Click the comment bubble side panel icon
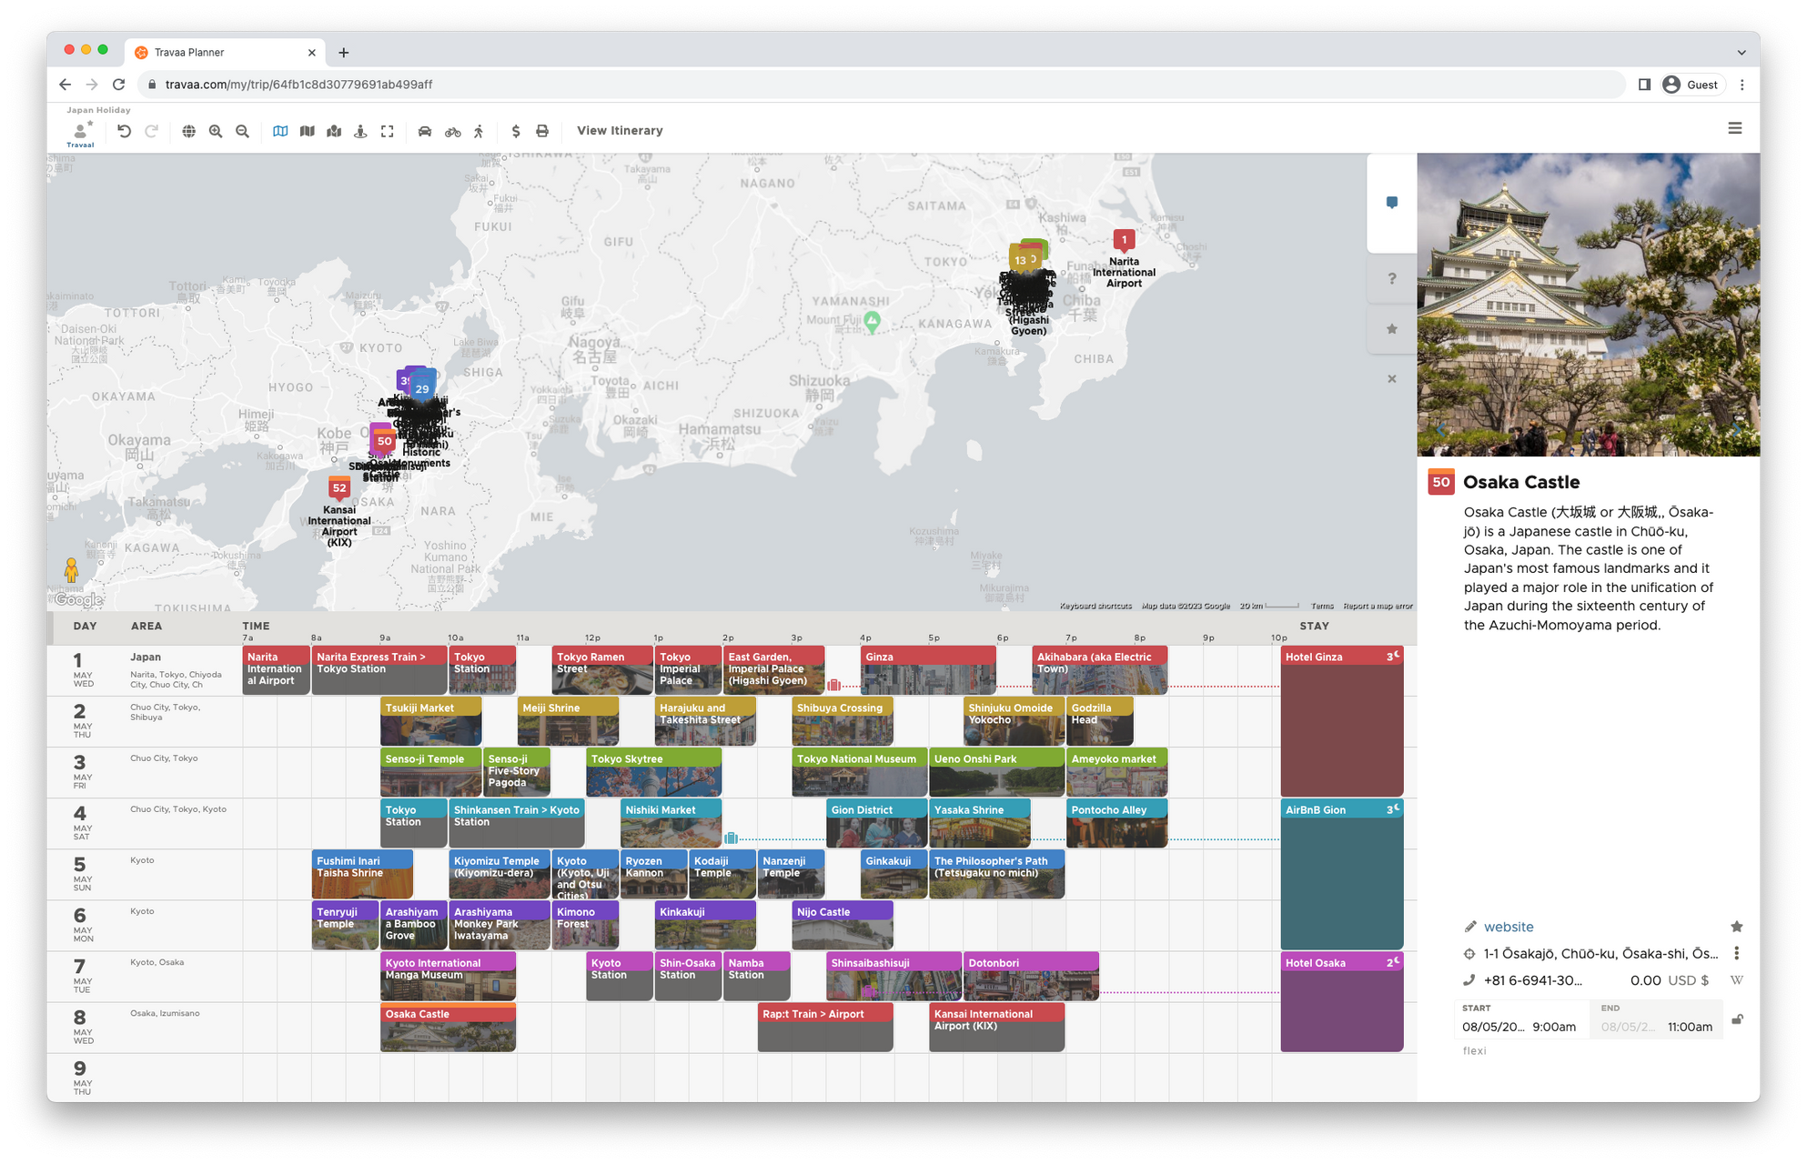This screenshot has height=1164, width=1807. 1391,203
